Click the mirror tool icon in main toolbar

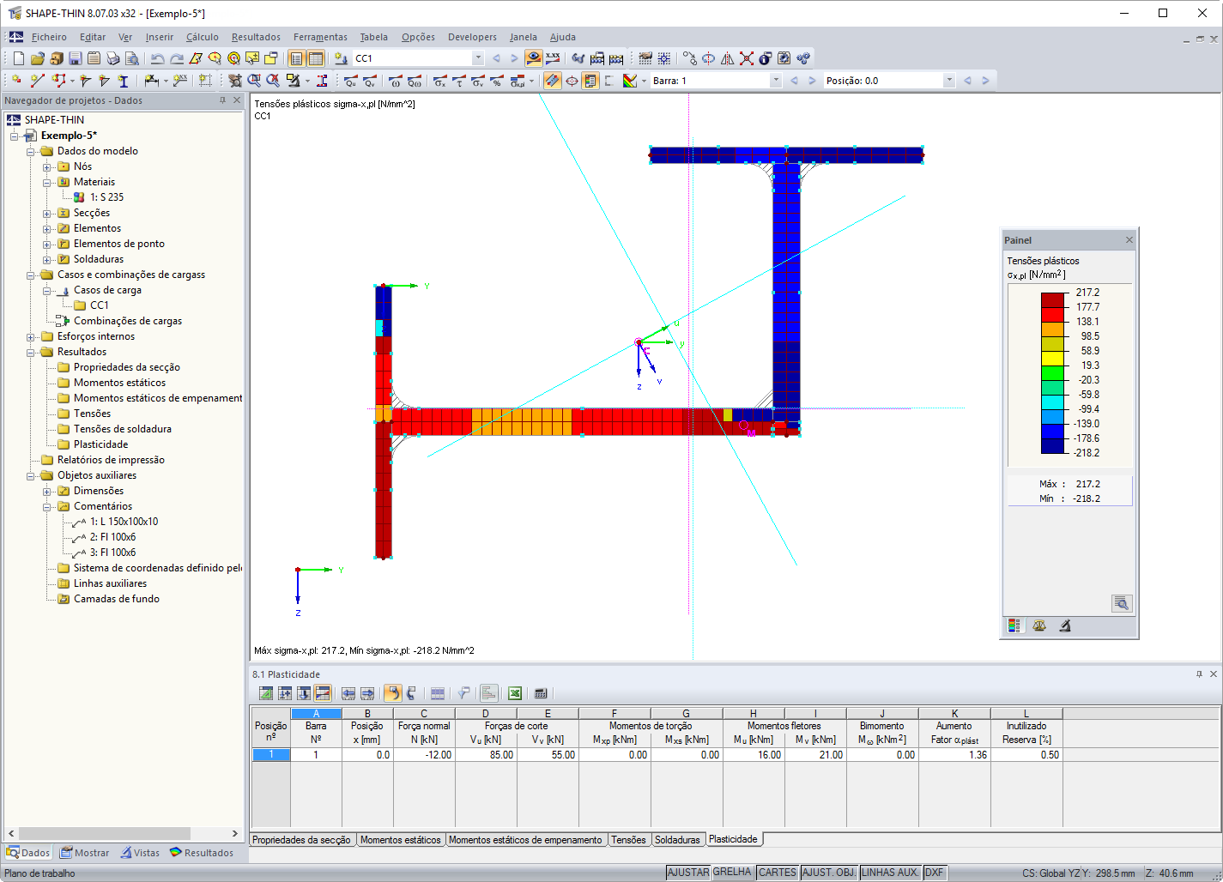pos(728,58)
